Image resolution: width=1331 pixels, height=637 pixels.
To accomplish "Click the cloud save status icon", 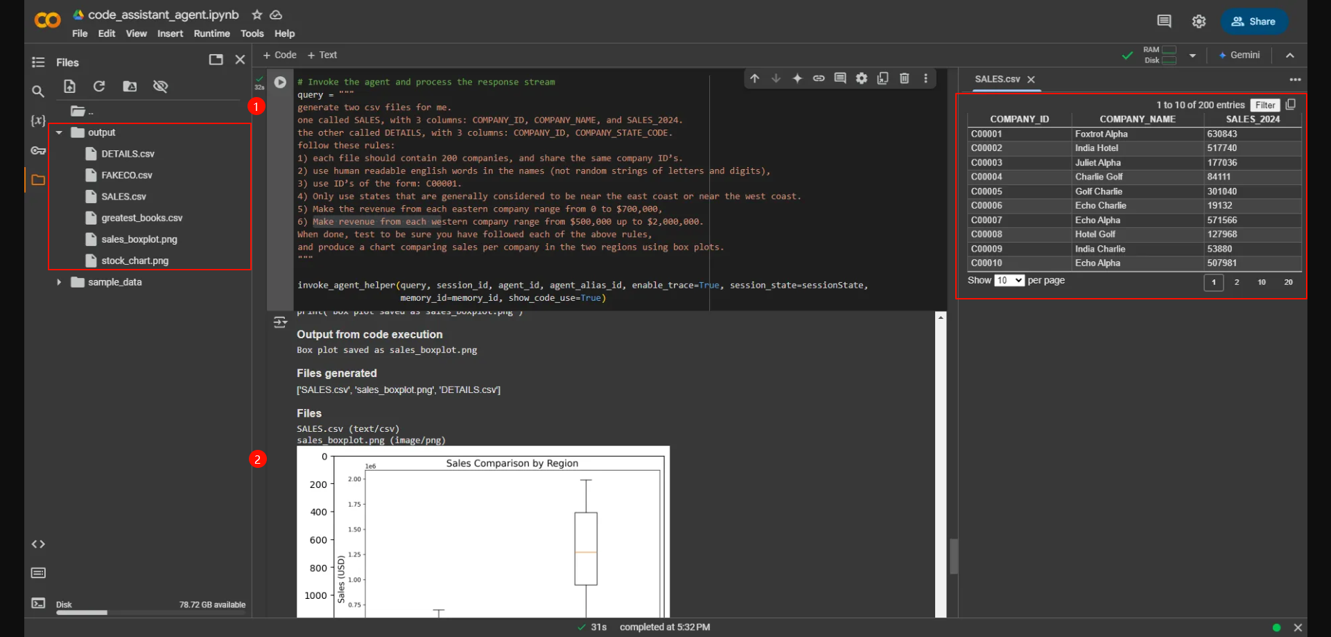I will 276,15.
